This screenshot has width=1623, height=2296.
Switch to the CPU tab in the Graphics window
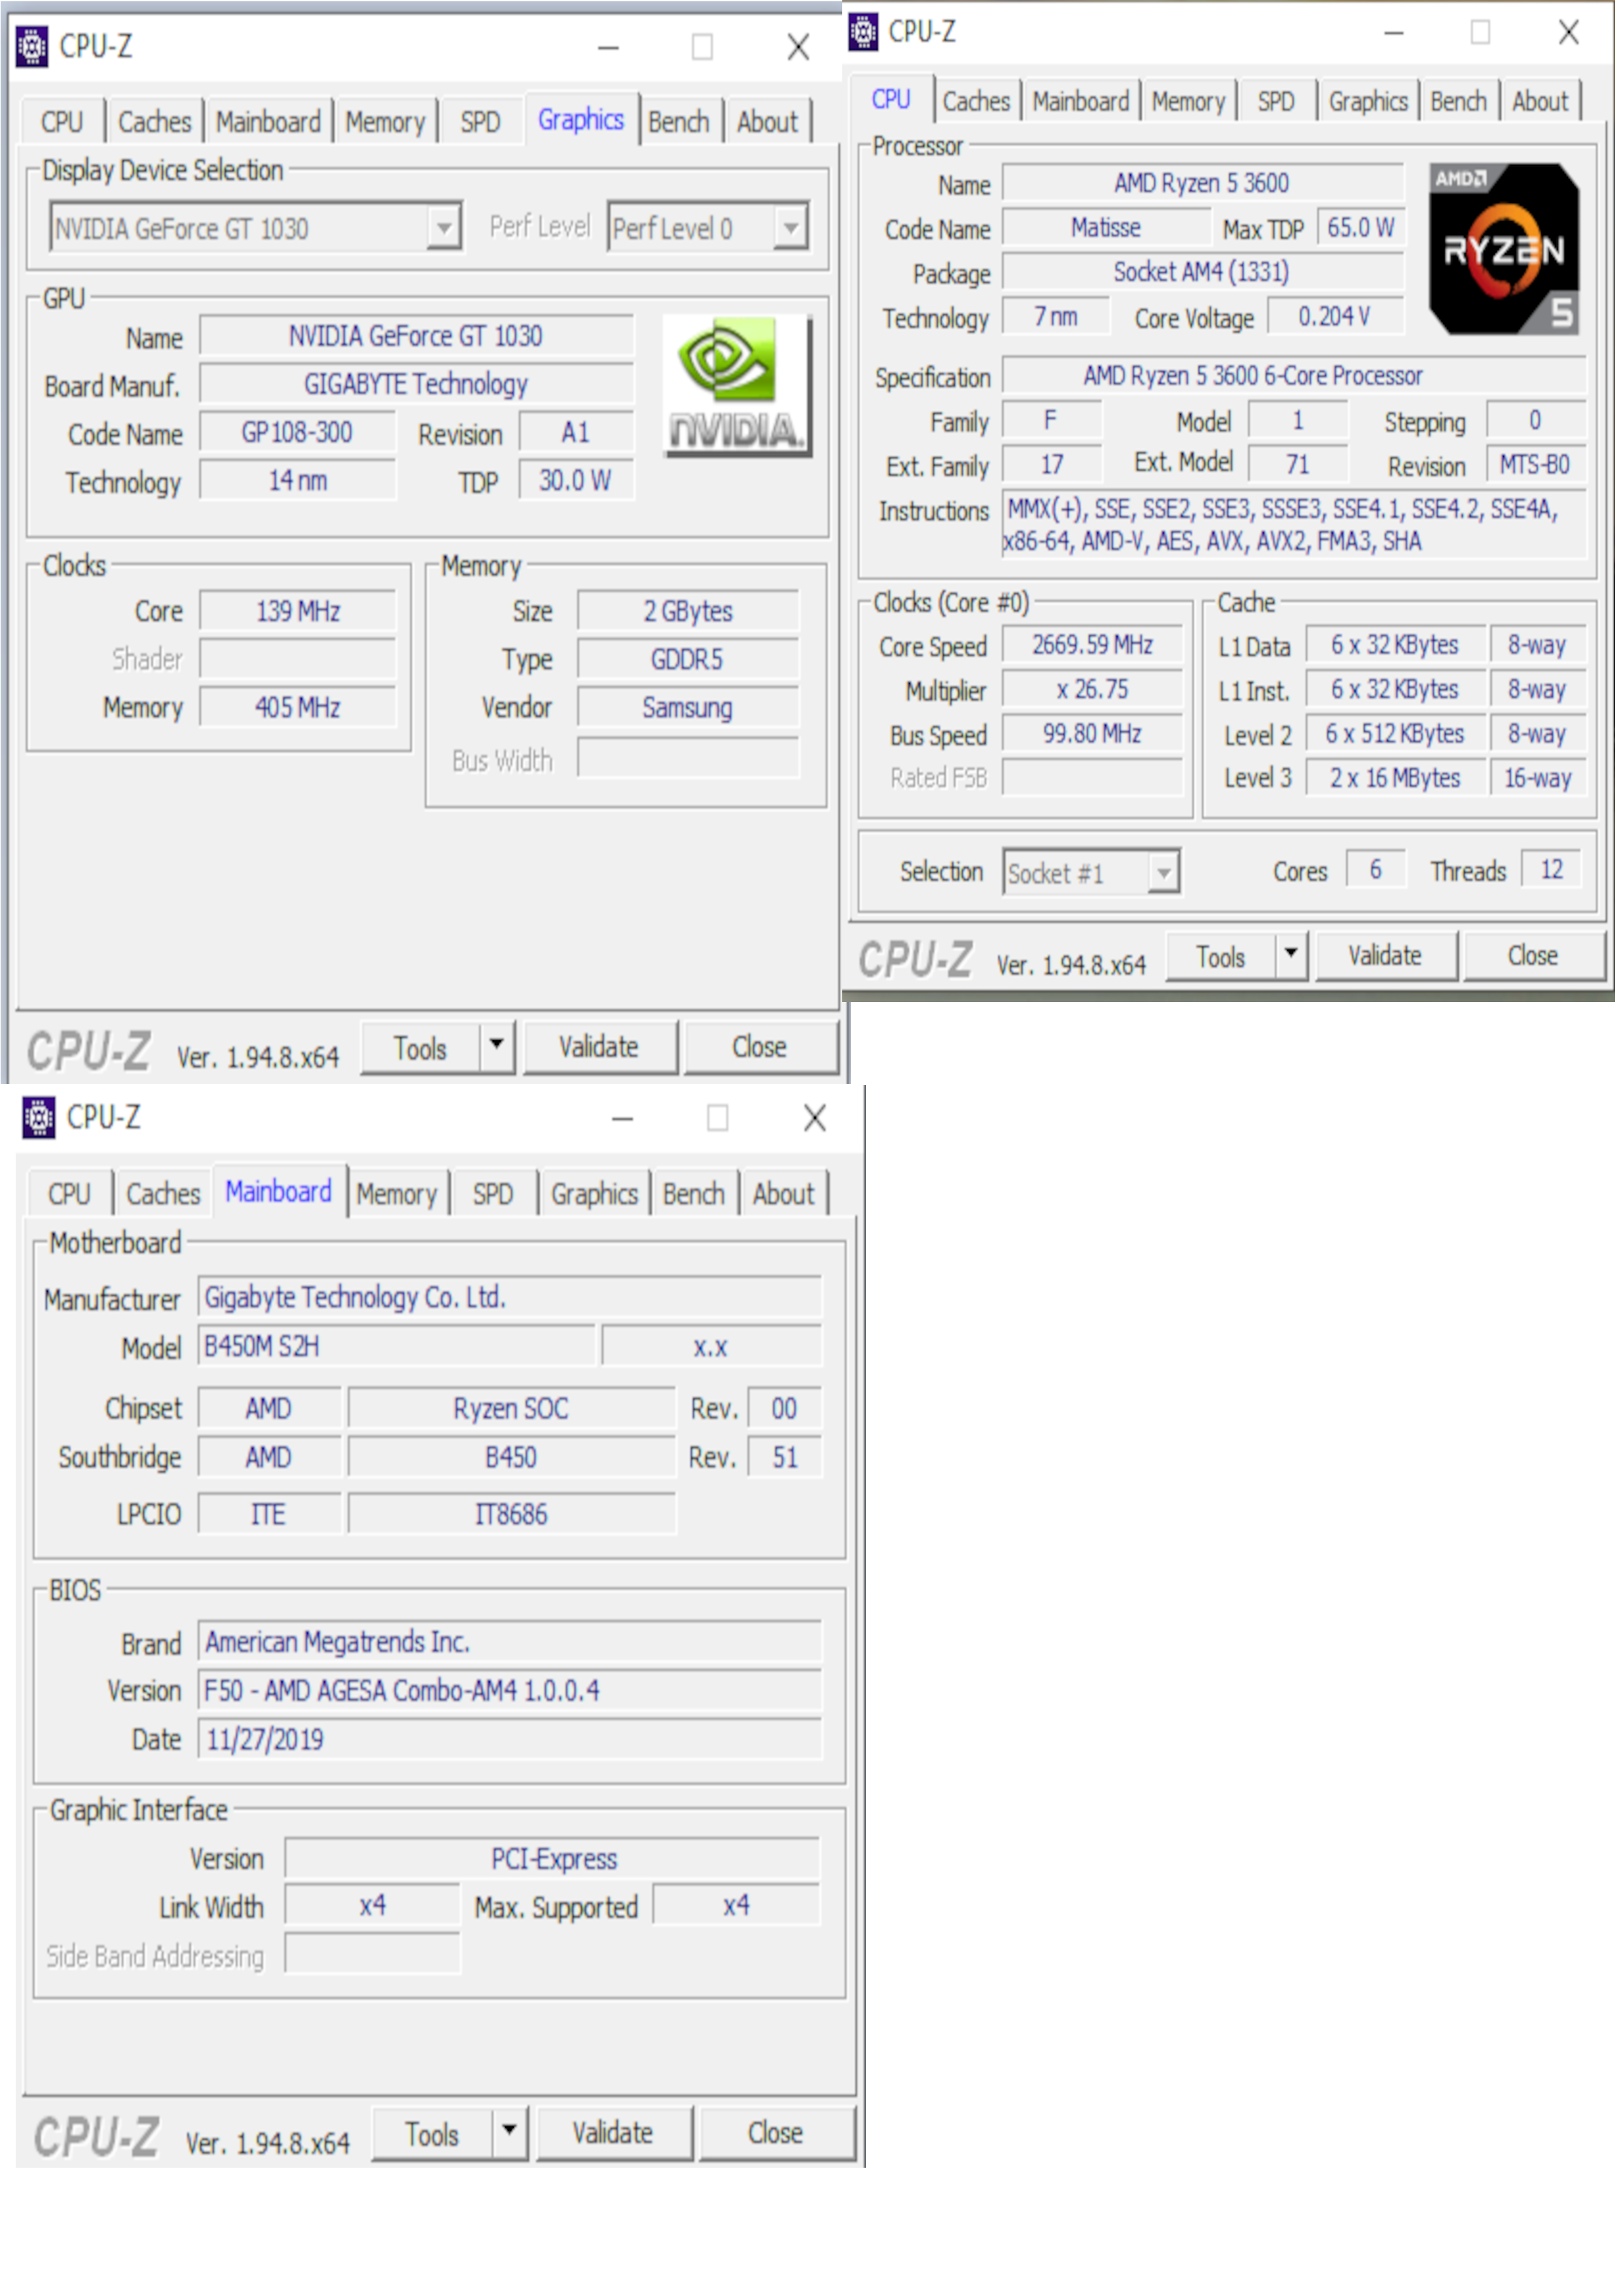[x=62, y=123]
